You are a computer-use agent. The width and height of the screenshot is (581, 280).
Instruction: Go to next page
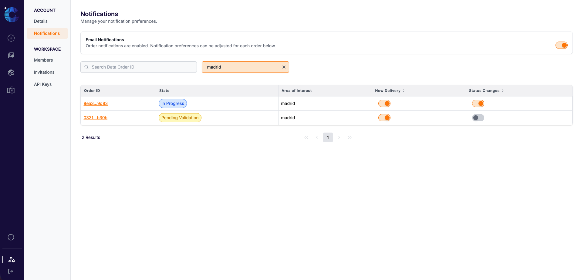coord(339,137)
